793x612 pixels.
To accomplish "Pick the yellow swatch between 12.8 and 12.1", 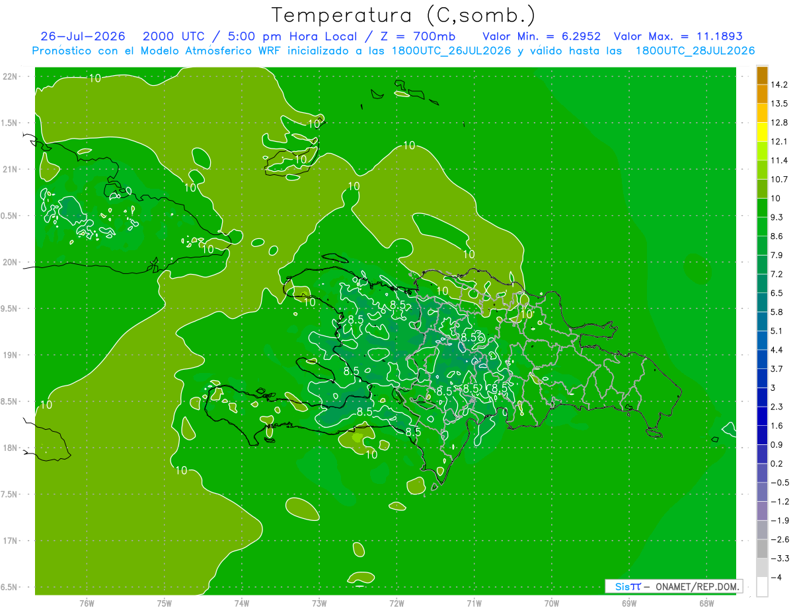I will [762, 132].
